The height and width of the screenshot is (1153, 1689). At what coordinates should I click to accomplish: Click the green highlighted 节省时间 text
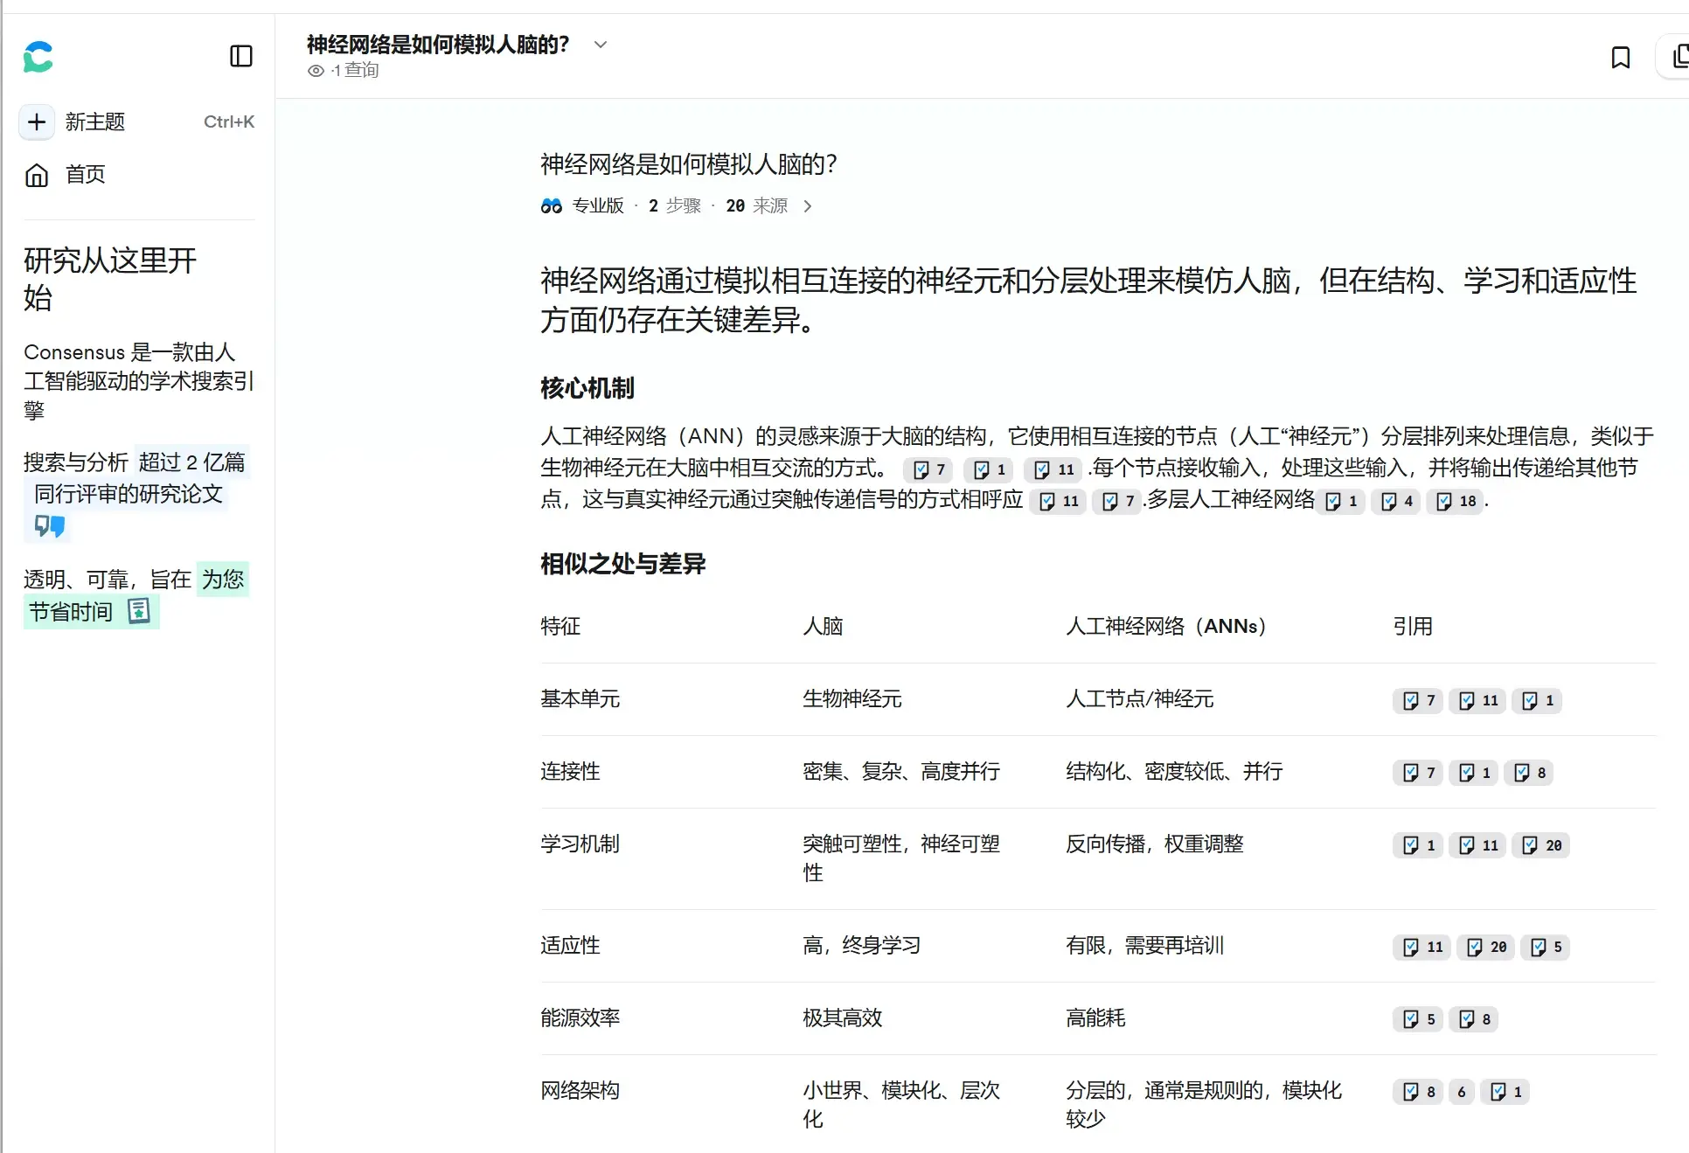point(71,612)
